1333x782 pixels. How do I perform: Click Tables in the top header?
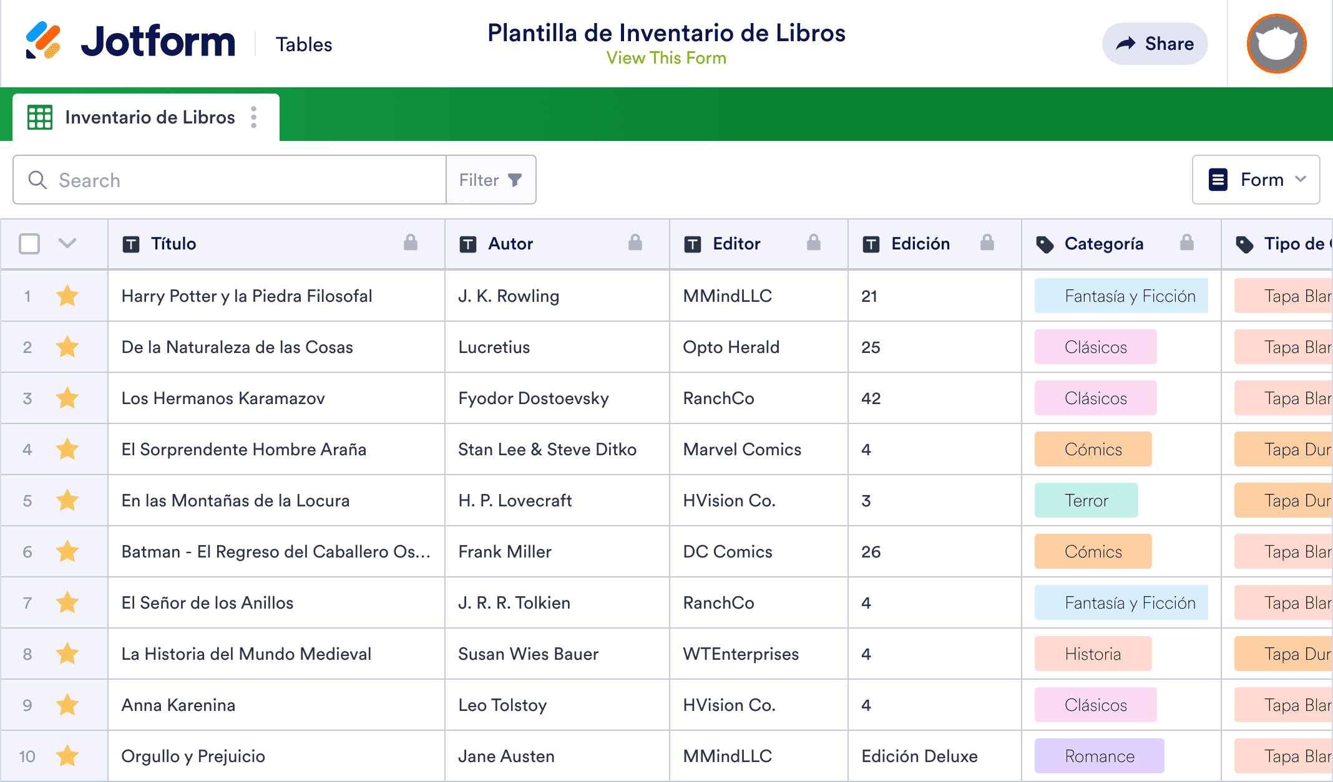click(x=304, y=44)
